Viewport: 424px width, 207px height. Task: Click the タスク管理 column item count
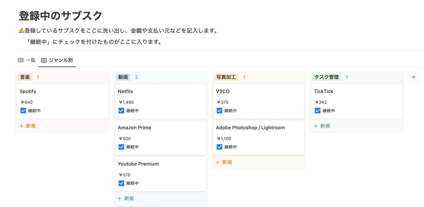tap(347, 77)
